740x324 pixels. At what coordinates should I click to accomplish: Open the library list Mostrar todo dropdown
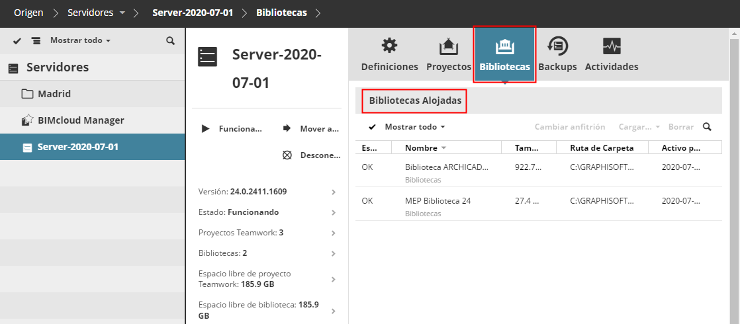tap(415, 127)
